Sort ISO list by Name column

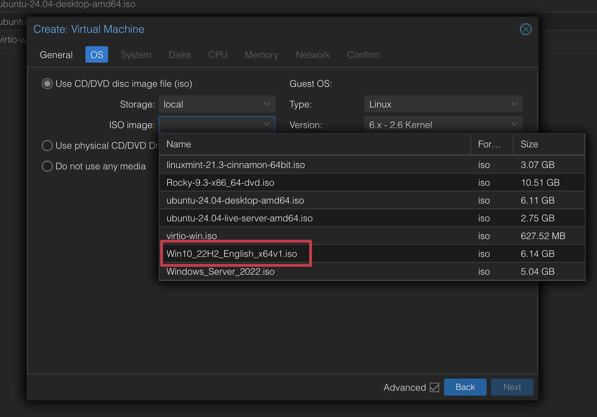315,144
